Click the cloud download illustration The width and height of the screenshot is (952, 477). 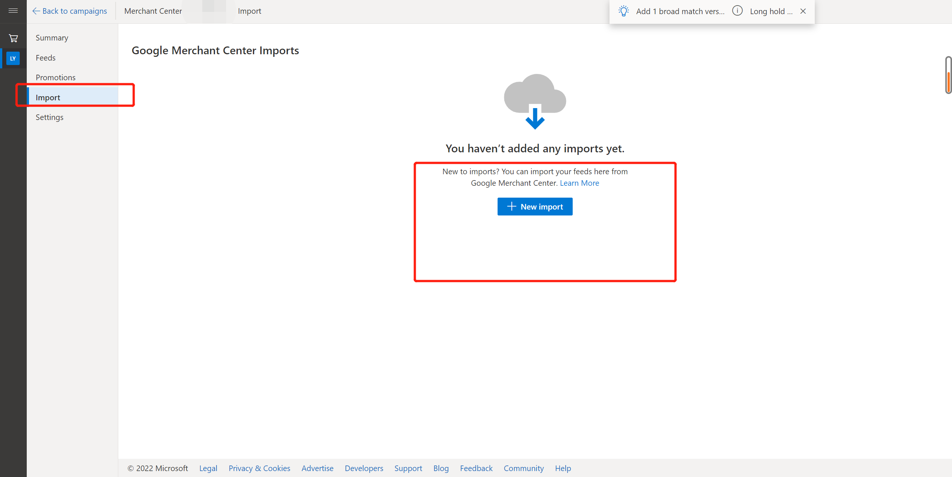click(x=535, y=101)
